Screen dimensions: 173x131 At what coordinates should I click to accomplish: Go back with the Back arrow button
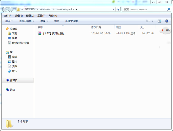(x=5, y=9)
